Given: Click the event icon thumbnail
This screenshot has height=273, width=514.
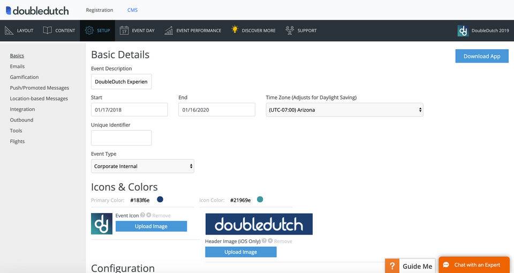Looking at the screenshot, I should 102,224.
